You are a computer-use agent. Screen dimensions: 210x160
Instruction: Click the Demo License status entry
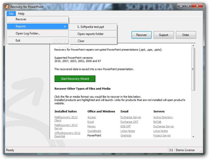coord(185,150)
